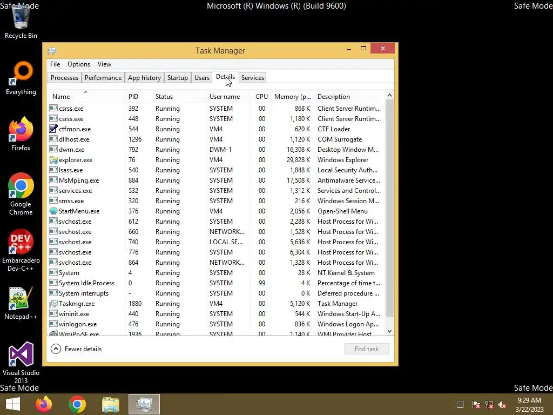This screenshot has width=553, height=415.
Task: Click the scrollbar up arrow
Action: tap(389, 95)
